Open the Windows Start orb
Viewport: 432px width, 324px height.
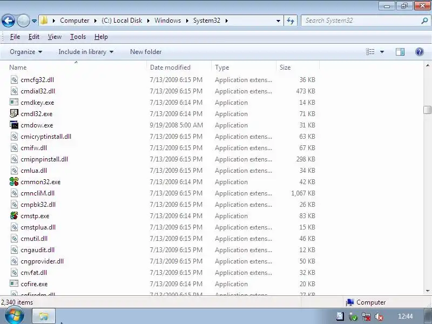(14, 316)
